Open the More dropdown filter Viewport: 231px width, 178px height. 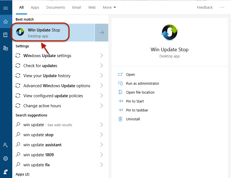(109, 7)
